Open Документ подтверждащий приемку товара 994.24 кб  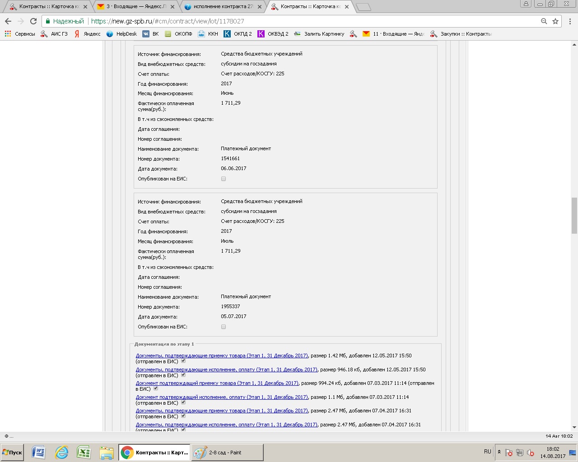tap(217, 383)
